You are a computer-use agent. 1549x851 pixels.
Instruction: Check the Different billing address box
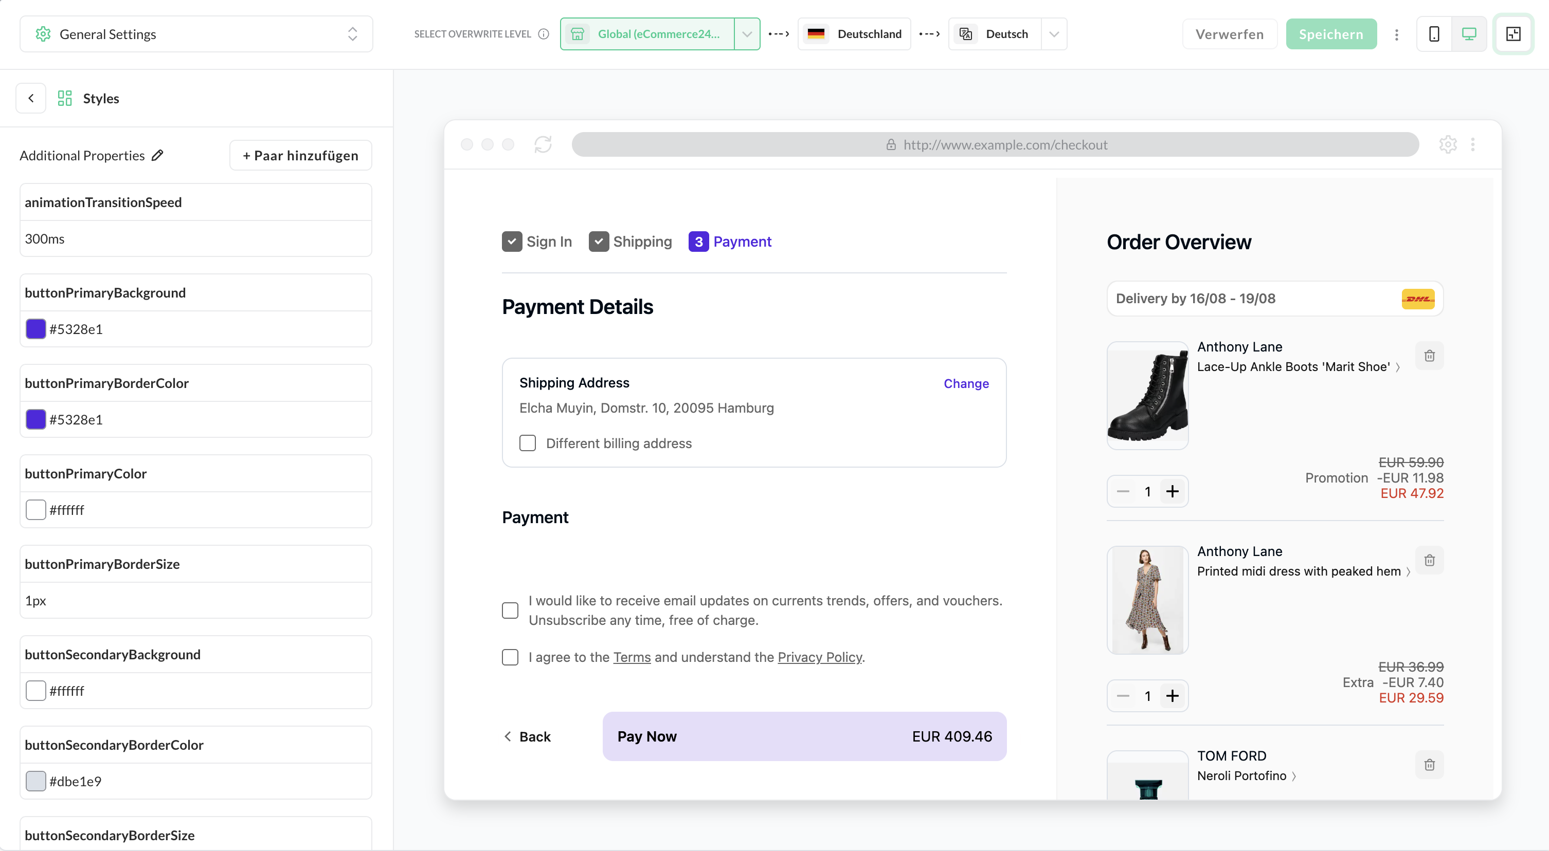coord(527,443)
